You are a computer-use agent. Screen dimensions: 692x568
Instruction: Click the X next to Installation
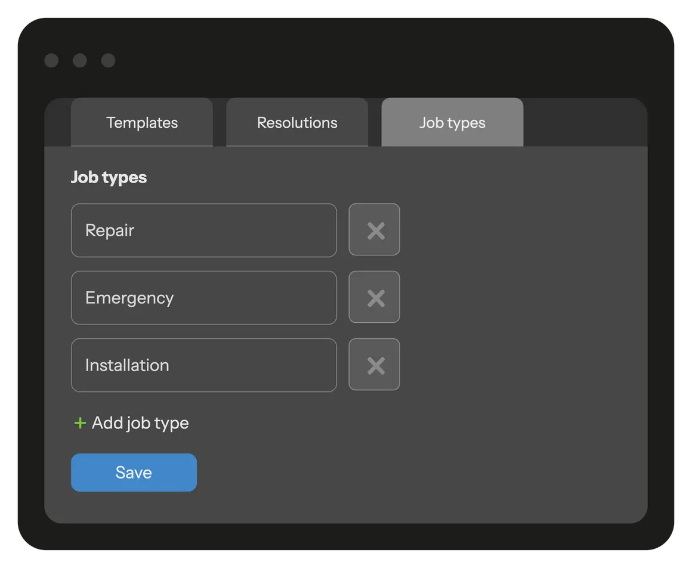374,365
